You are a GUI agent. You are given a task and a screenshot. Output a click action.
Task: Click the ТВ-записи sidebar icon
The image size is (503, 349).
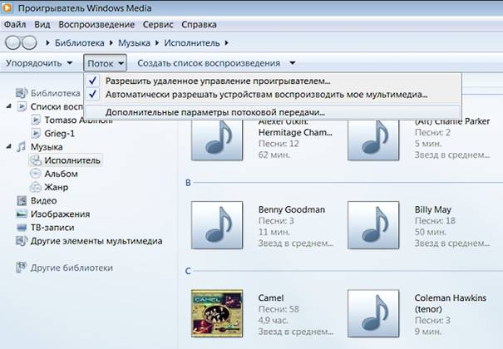(x=22, y=227)
